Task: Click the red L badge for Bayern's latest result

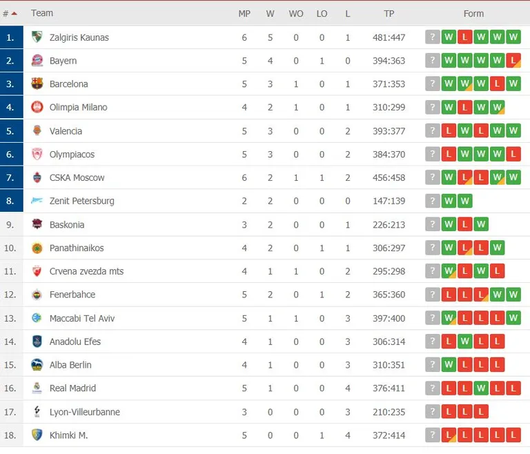Action: (513, 61)
